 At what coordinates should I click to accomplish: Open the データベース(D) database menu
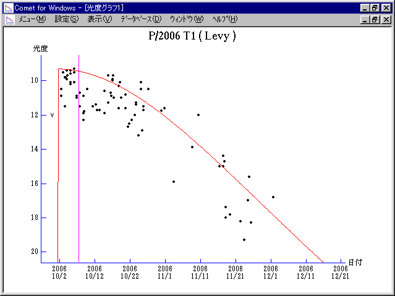[141, 19]
